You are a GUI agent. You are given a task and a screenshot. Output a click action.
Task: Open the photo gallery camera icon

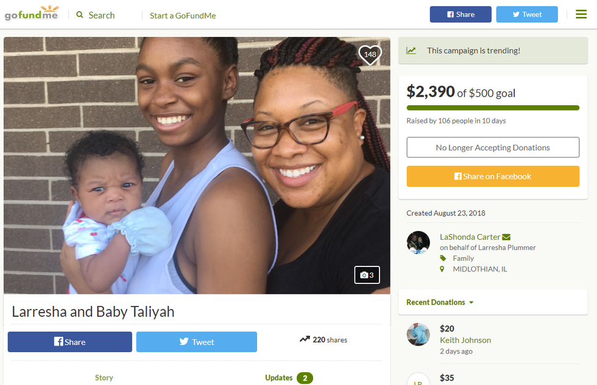367,275
